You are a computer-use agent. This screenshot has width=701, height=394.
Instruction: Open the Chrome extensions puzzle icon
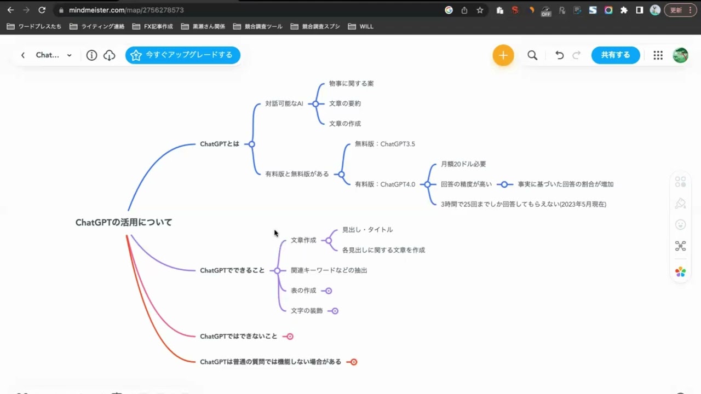[x=624, y=10]
